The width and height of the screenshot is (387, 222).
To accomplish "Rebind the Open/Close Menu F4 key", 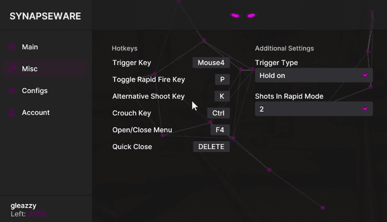I will pyautogui.click(x=220, y=130).
